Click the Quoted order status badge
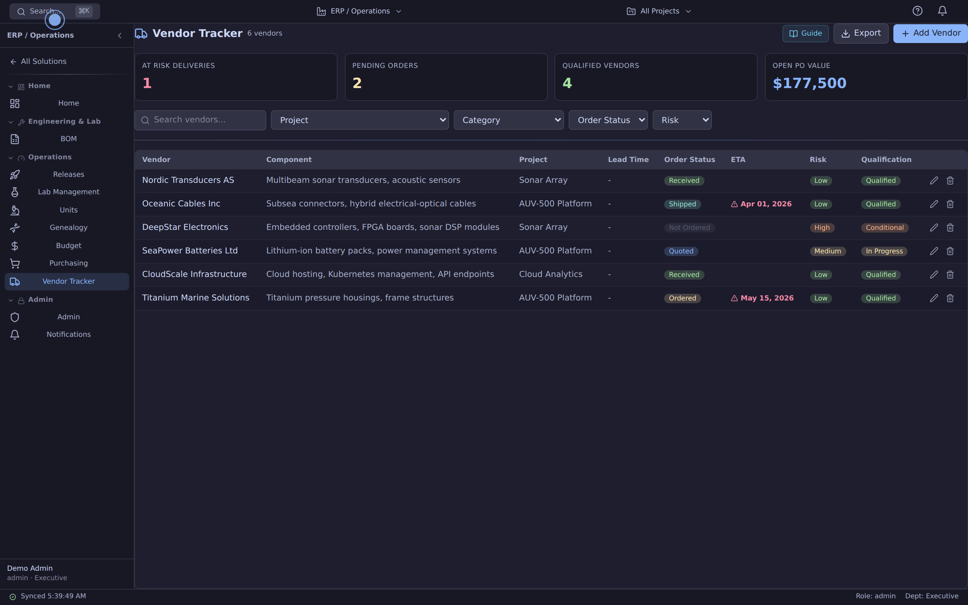968x605 pixels. point(681,251)
